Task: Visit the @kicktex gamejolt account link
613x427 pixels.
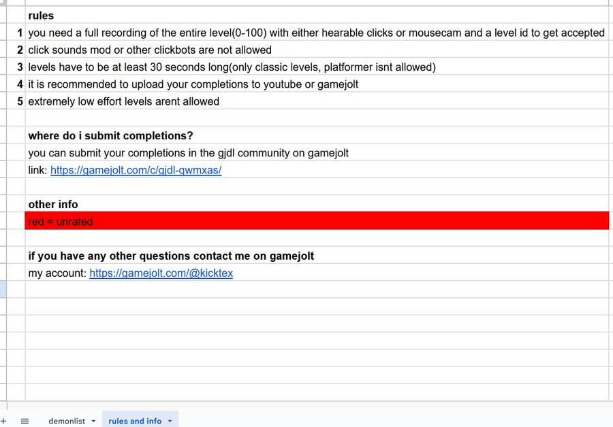Action: pyautogui.click(x=161, y=273)
